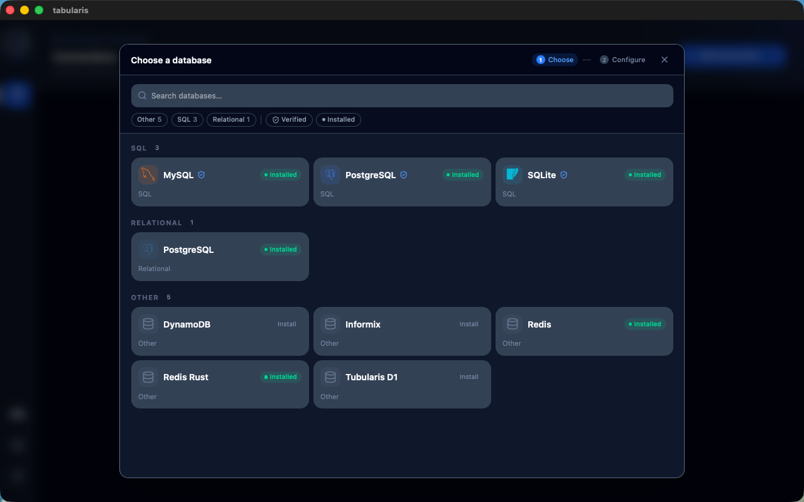Install the Tubularis D1 driver
Screen dimensions: 804x502
[469, 377]
